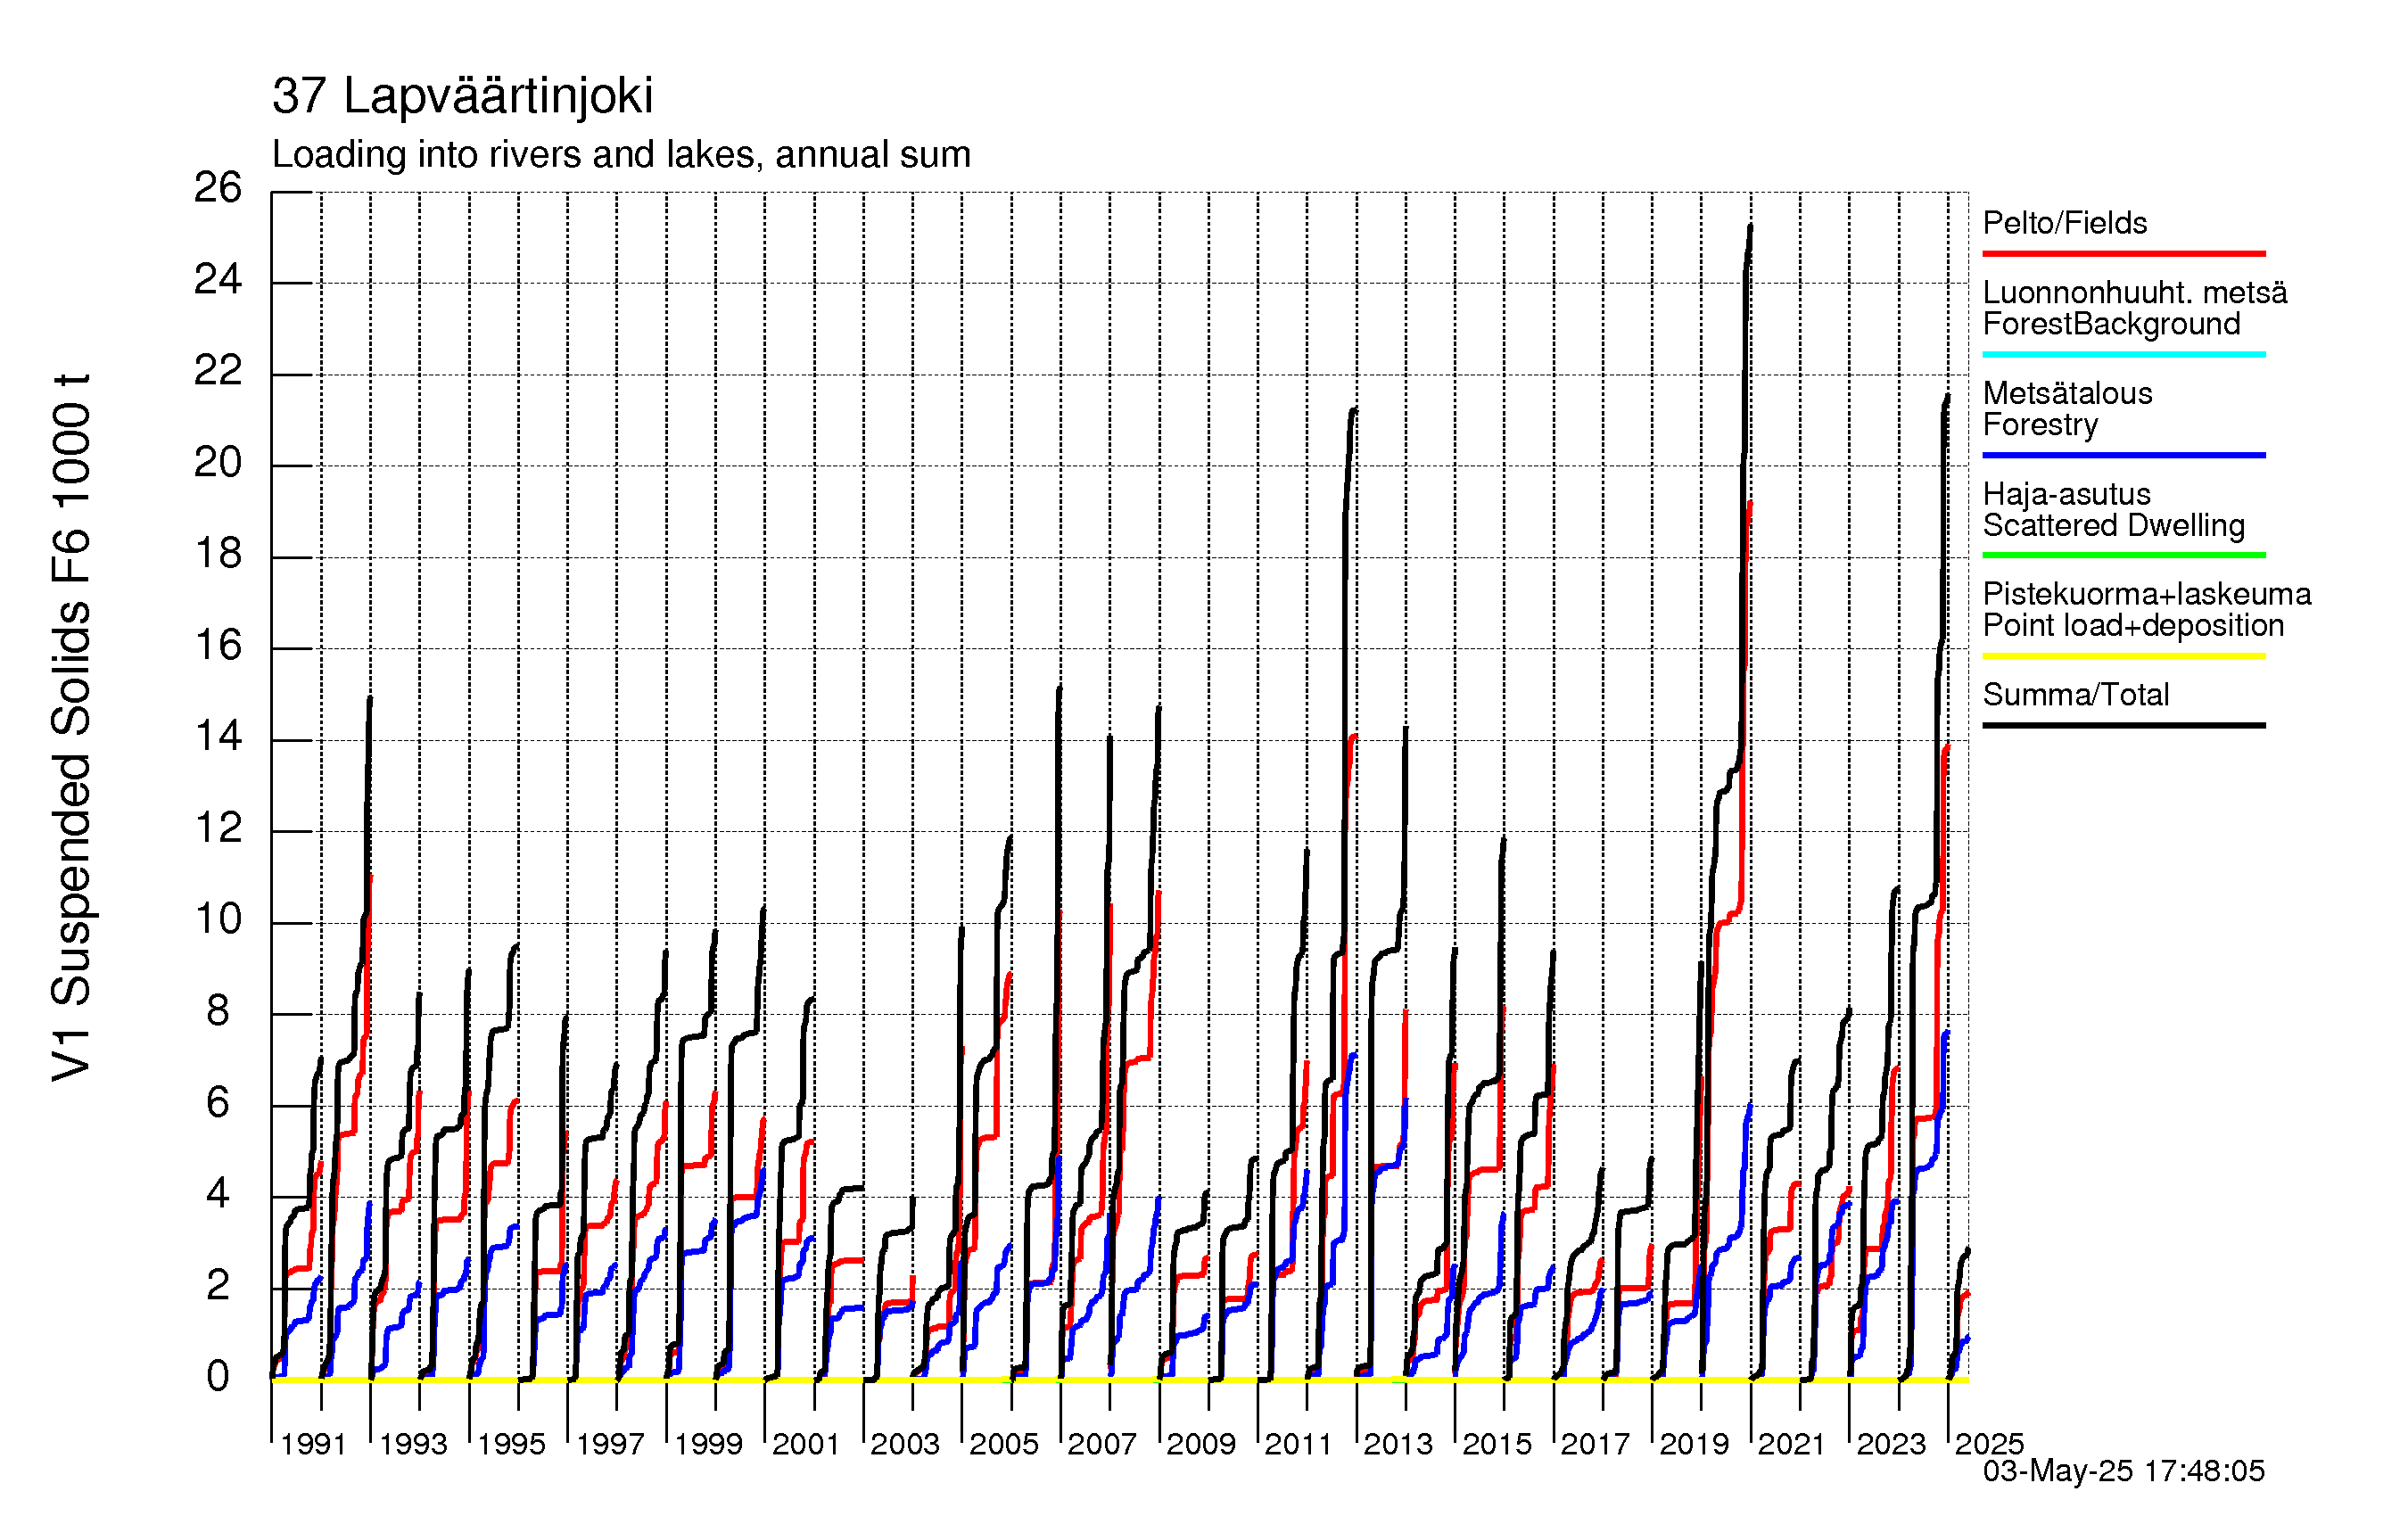Click the x-axis year label 2023
Screen dimensions: 2408x1516
(1891, 1444)
